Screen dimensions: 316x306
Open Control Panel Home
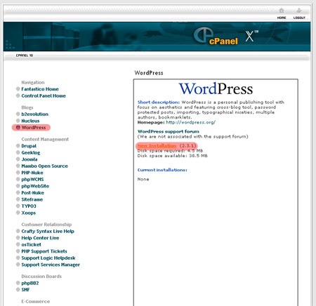pyautogui.click(x=44, y=95)
